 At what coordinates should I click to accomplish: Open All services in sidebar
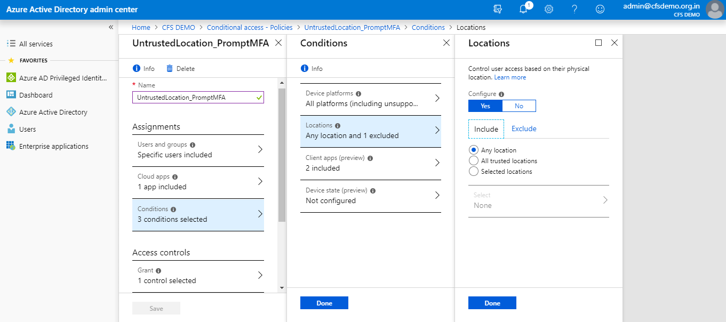pyautogui.click(x=36, y=44)
